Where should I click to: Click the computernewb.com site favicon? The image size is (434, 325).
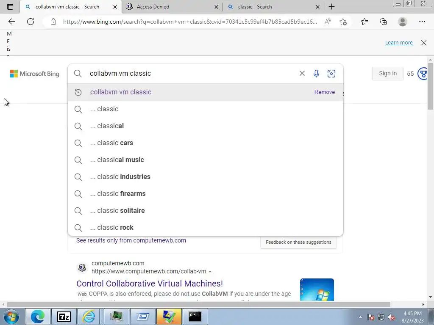(82, 267)
